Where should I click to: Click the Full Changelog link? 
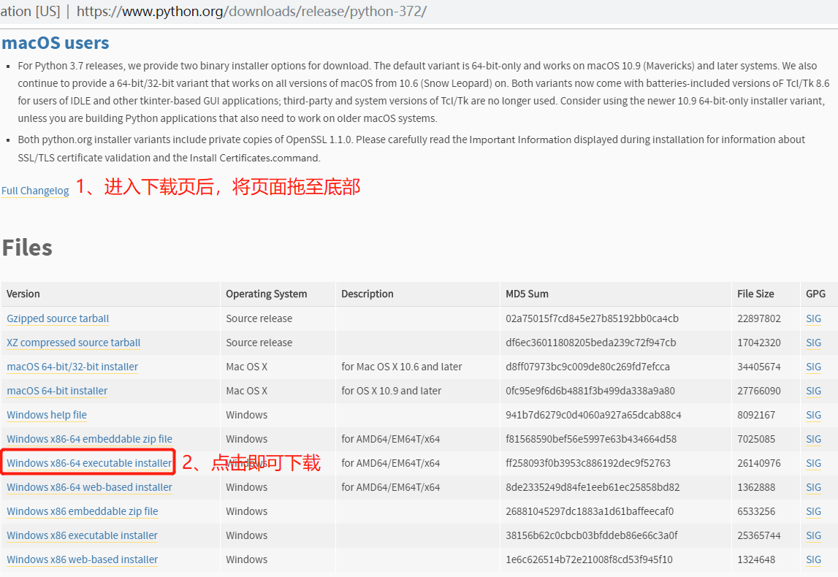pos(35,191)
